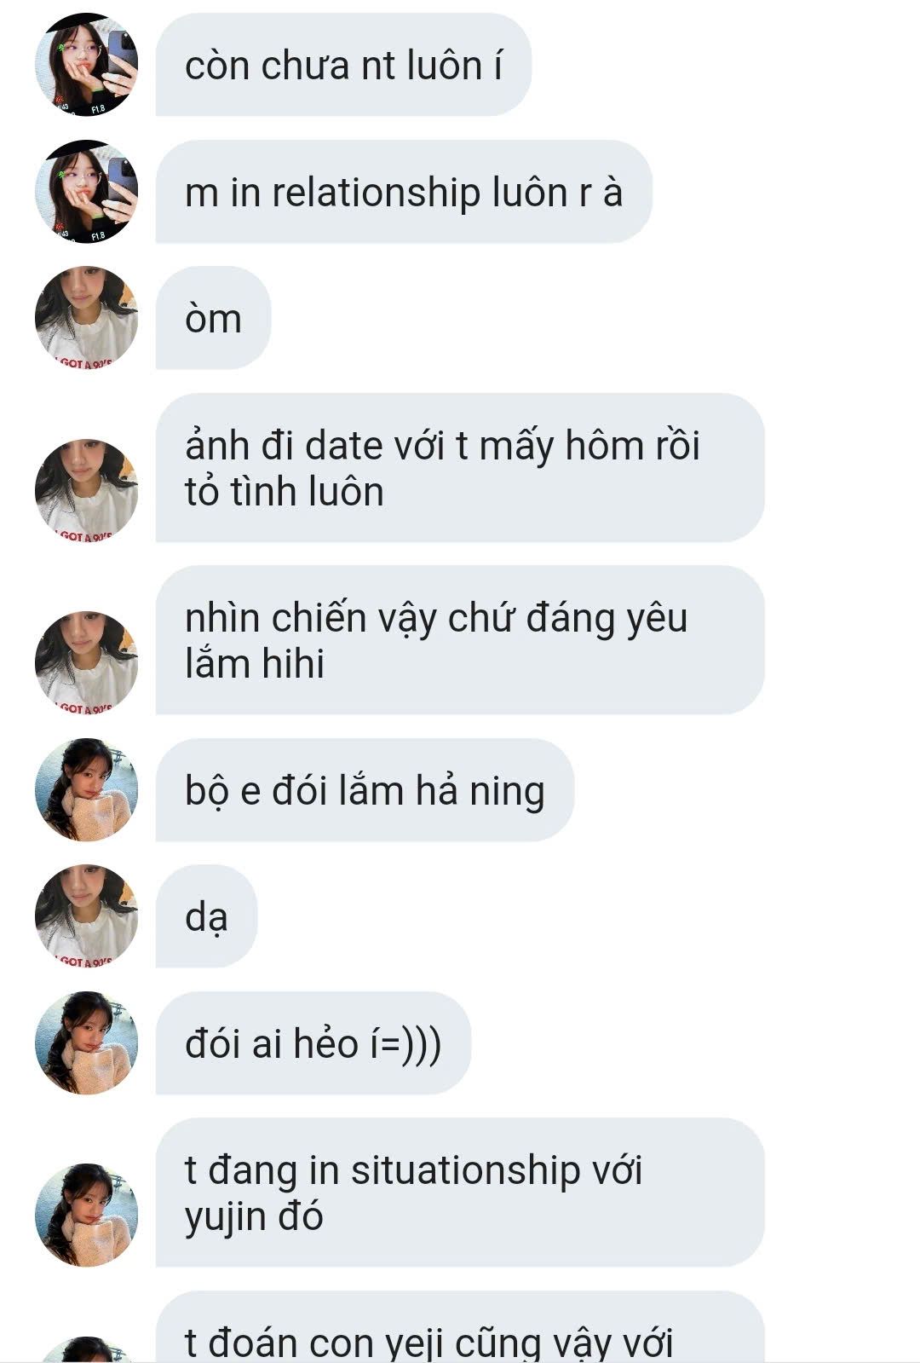Open avatar next to 'đói ai hẻo í=)))'
This screenshot has width=920, height=1363.
[86, 1043]
